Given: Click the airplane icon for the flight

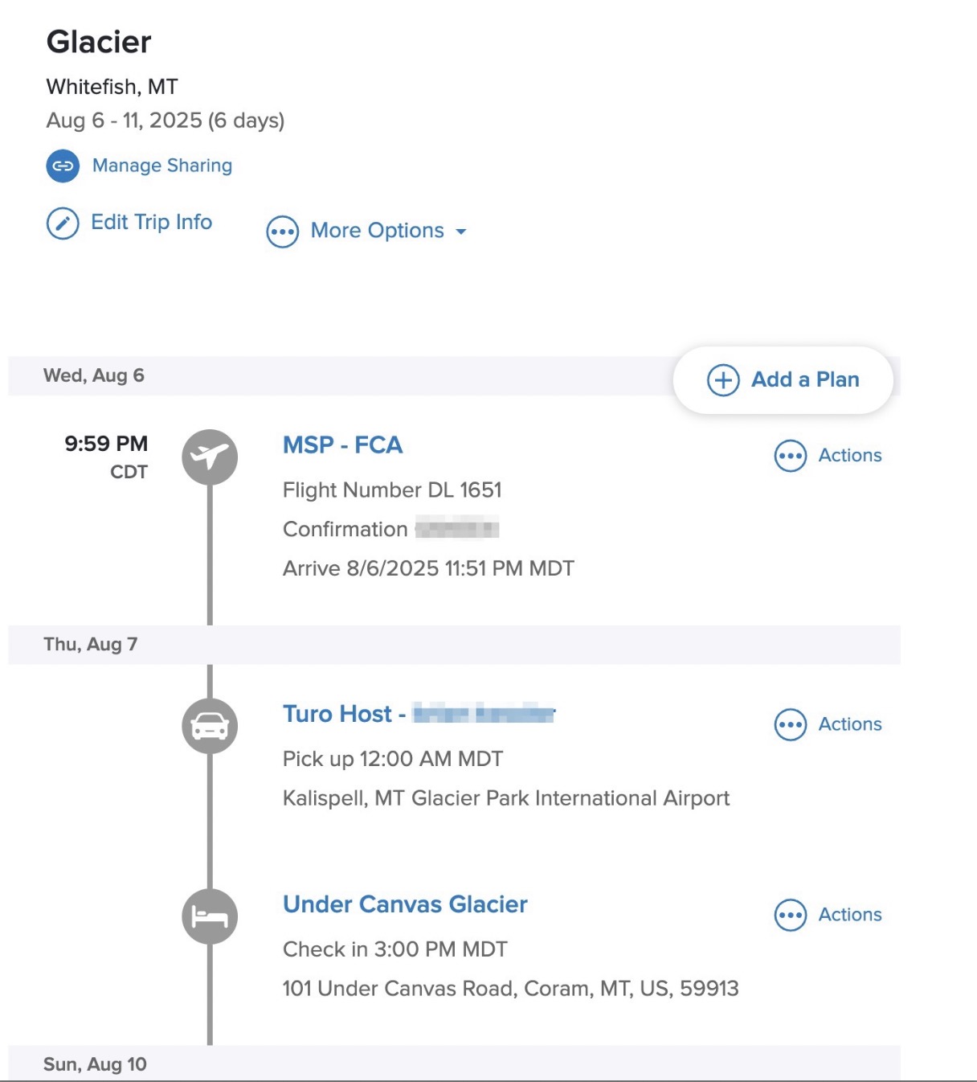Looking at the screenshot, I should pos(210,457).
